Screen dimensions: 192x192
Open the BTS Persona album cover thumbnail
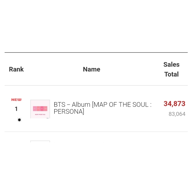(x=40, y=109)
